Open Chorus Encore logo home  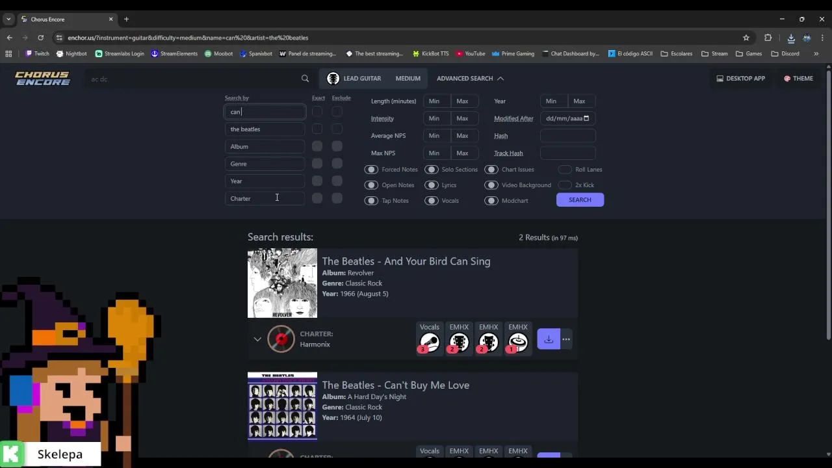(x=42, y=79)
